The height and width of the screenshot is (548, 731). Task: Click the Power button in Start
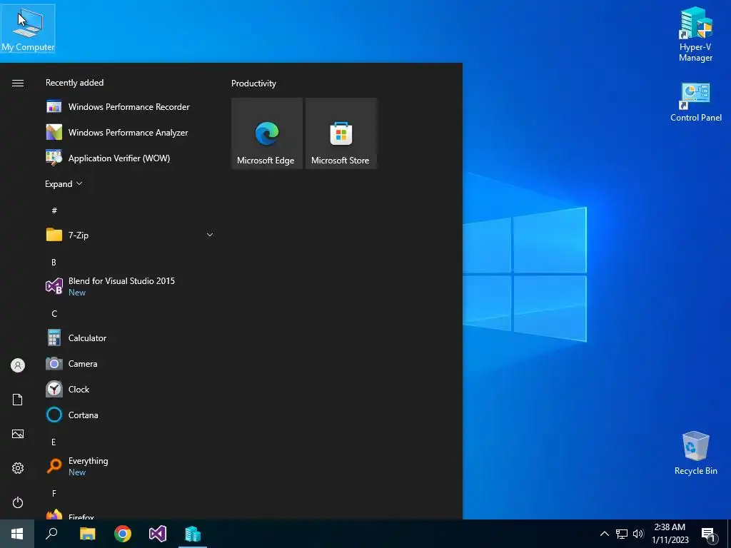[18, 502]
